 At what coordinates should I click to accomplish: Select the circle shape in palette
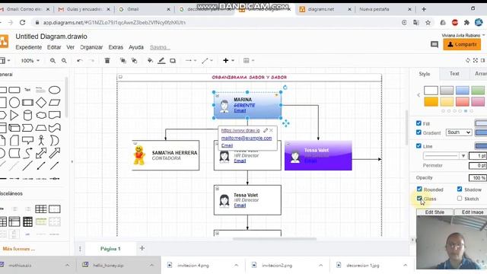click(14, 103)
